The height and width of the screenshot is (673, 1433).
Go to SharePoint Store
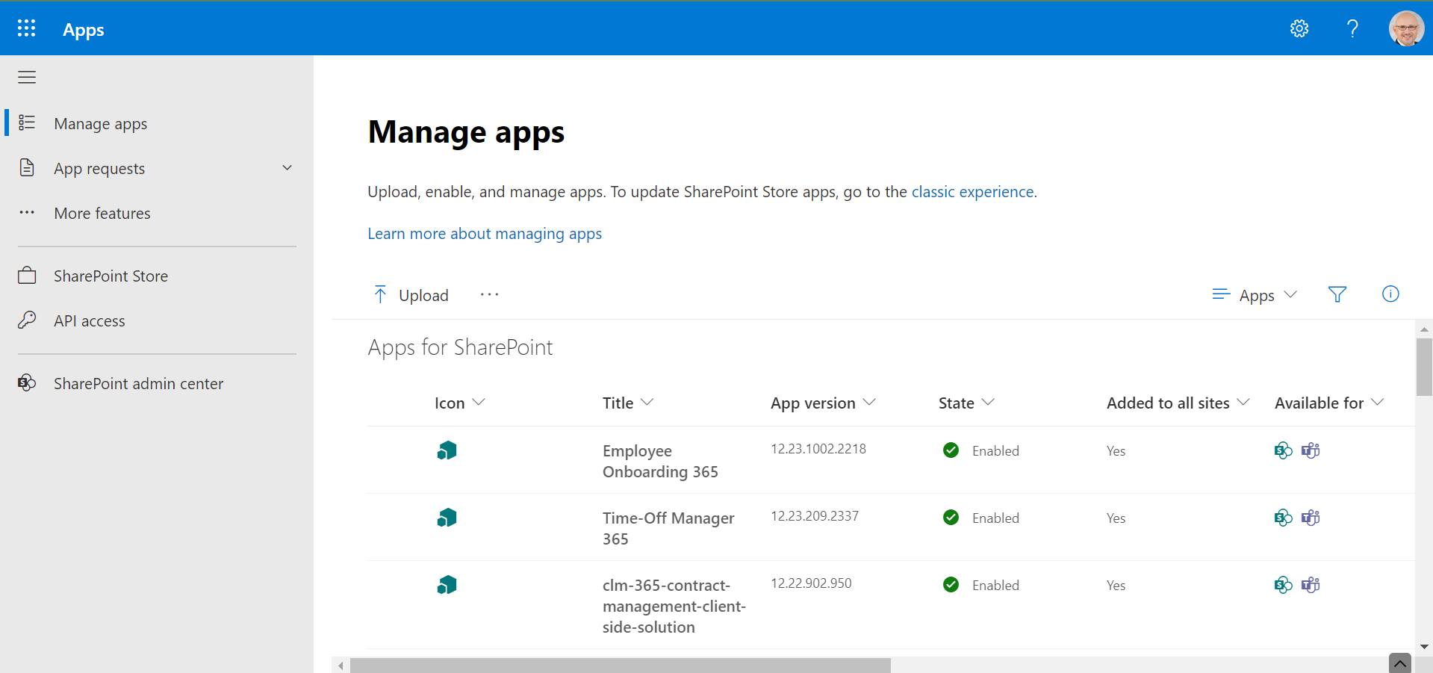point(111,276)
